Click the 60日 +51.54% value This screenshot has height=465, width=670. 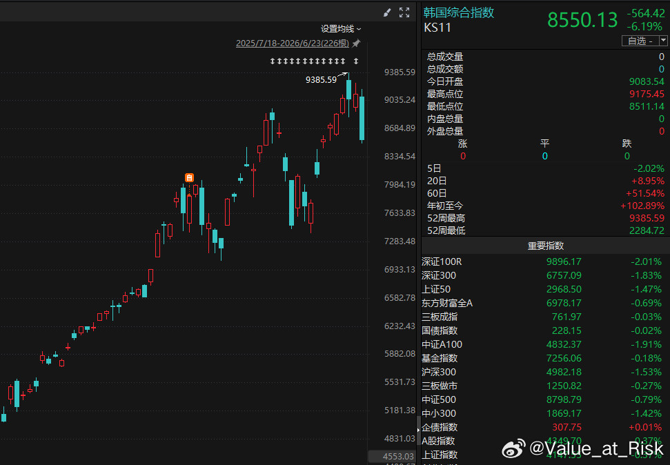[645, 194]
